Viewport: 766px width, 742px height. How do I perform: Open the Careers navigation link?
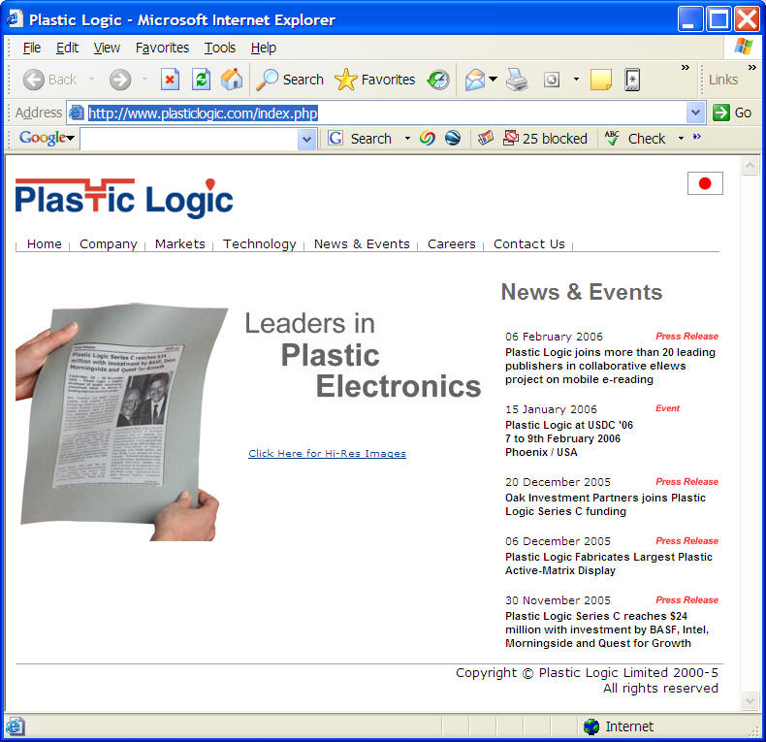click(x=452, y=243)
